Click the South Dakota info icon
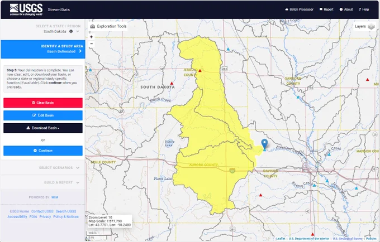Viewport: 380px width, 242px height. coord(71,31)
